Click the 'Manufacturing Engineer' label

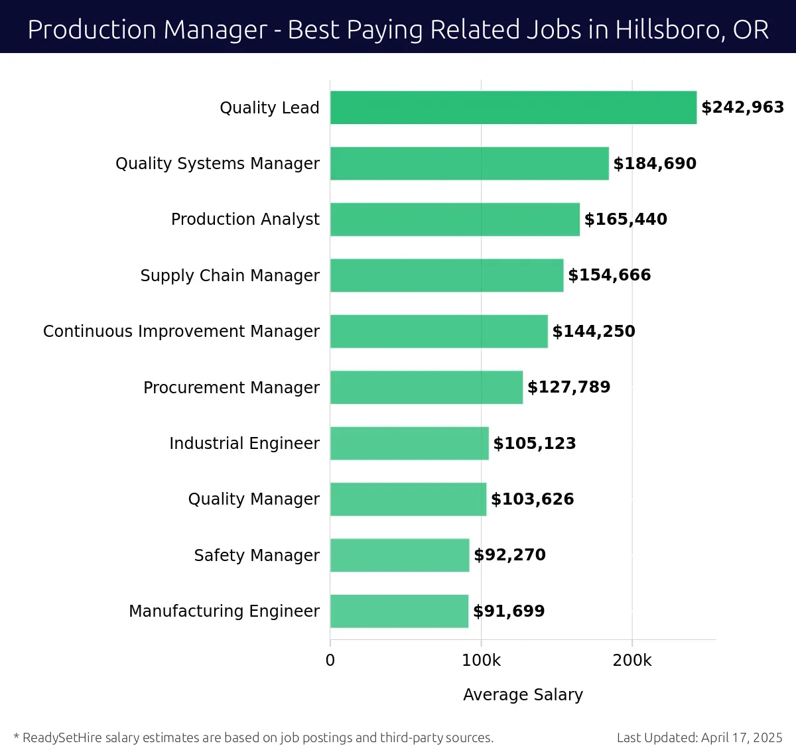[x=224, y=611]
